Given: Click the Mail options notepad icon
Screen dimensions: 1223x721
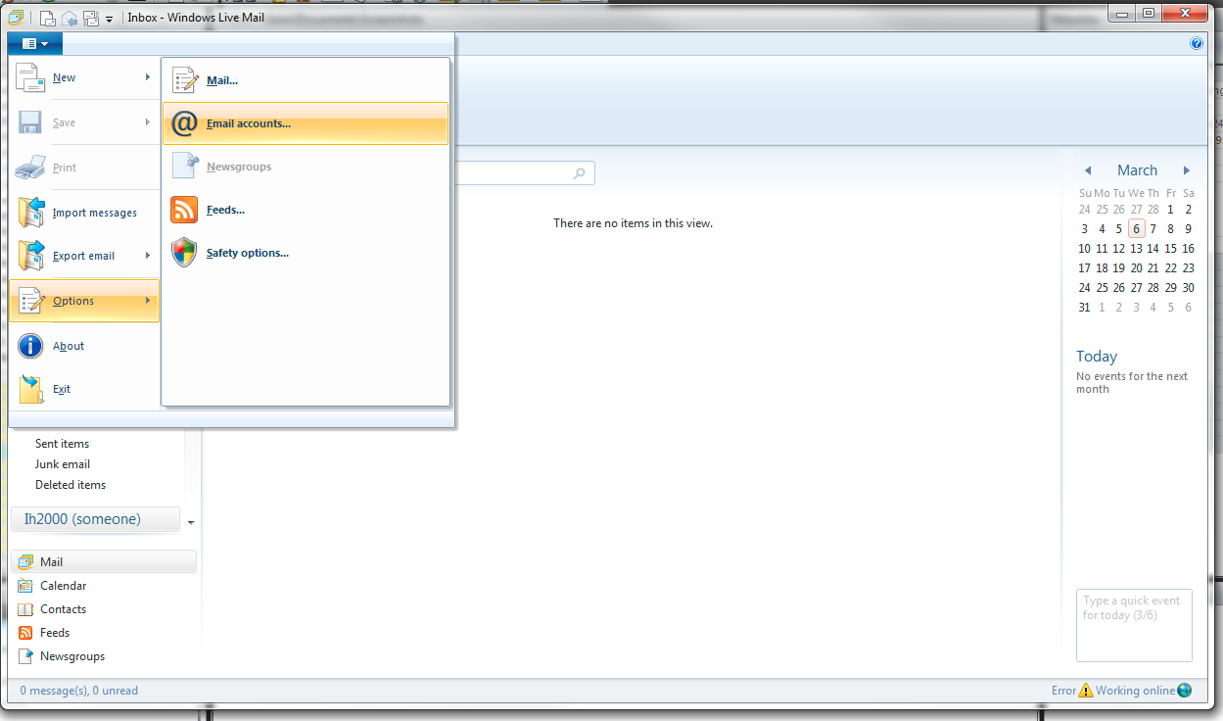Looking at the screenshot, I should 185,80.
